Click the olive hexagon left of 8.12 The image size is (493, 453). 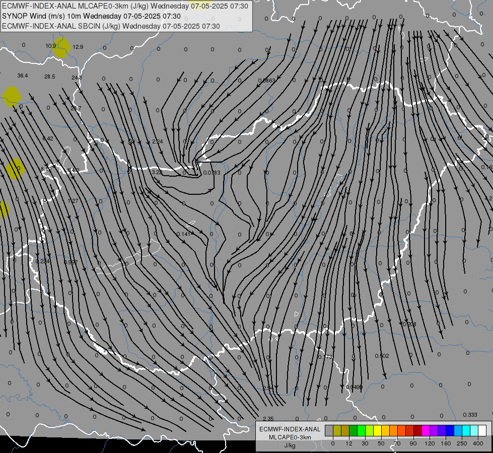coord(15,169)
